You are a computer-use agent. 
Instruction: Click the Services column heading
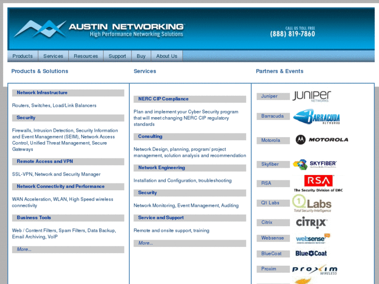point(145,71)
